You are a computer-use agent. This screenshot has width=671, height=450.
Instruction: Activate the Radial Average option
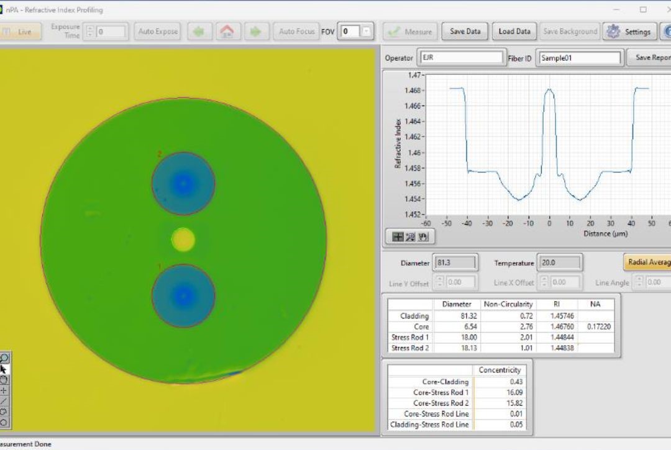(647, 262)
